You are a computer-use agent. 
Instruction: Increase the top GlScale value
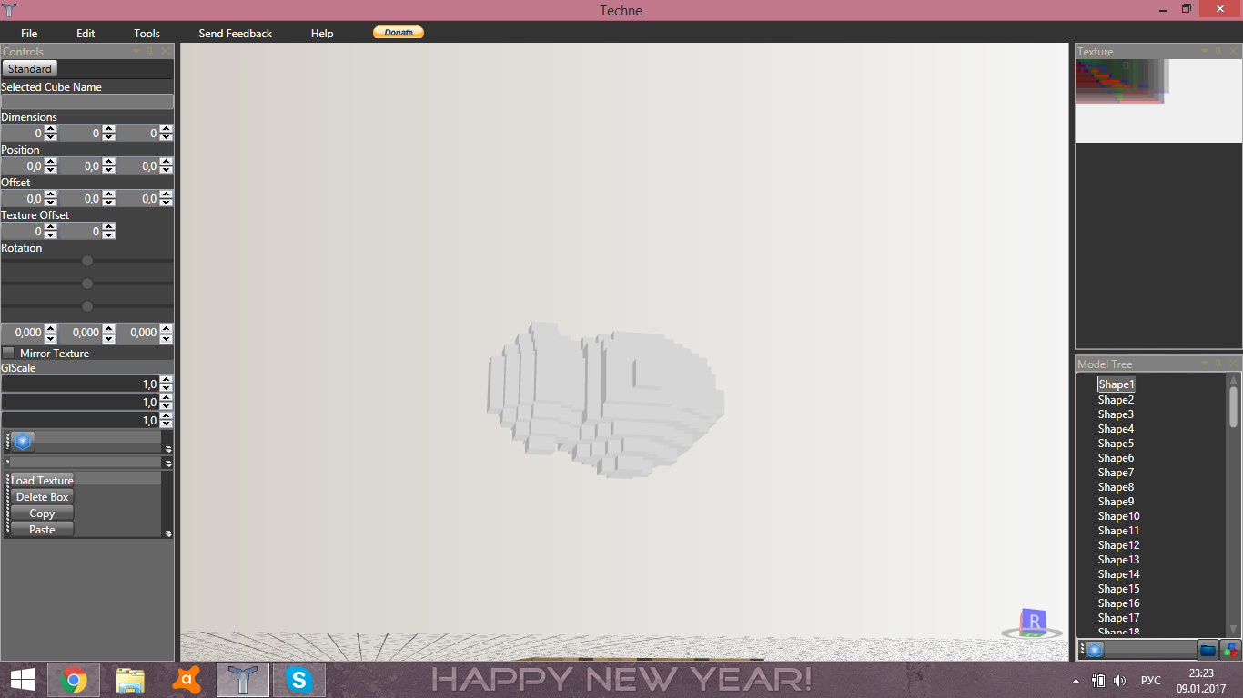[167, 380]
